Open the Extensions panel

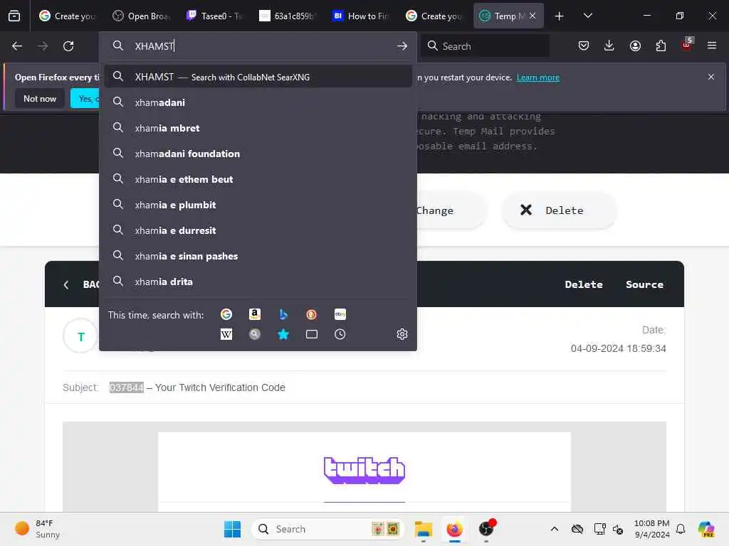click(661, 45)
